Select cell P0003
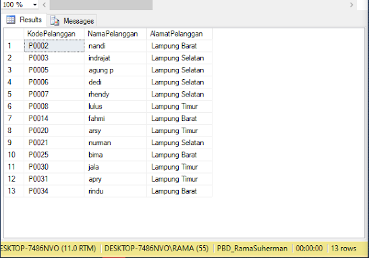Screen dimensions: 369x258 click(x=54, y=58)
